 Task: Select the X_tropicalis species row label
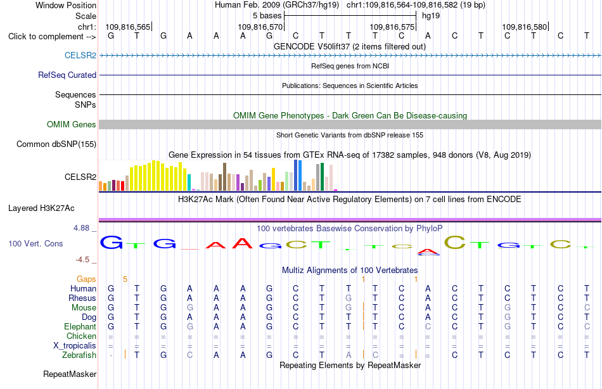point(75,346)
